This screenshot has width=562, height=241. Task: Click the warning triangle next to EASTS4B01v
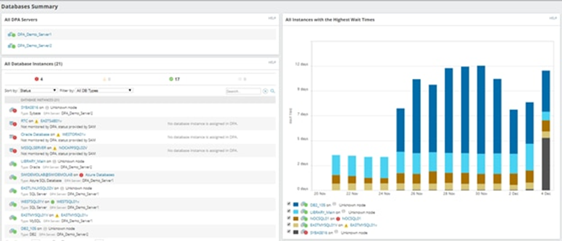pyautogui.click(x=37, y=121)
